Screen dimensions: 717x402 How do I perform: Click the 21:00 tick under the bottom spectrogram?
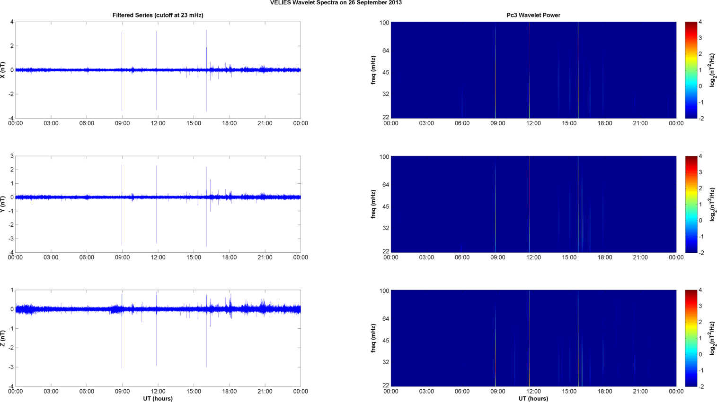[x=640, y=392]
